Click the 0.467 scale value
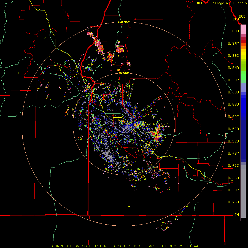The image size is (248, 248). click(233, 153)
